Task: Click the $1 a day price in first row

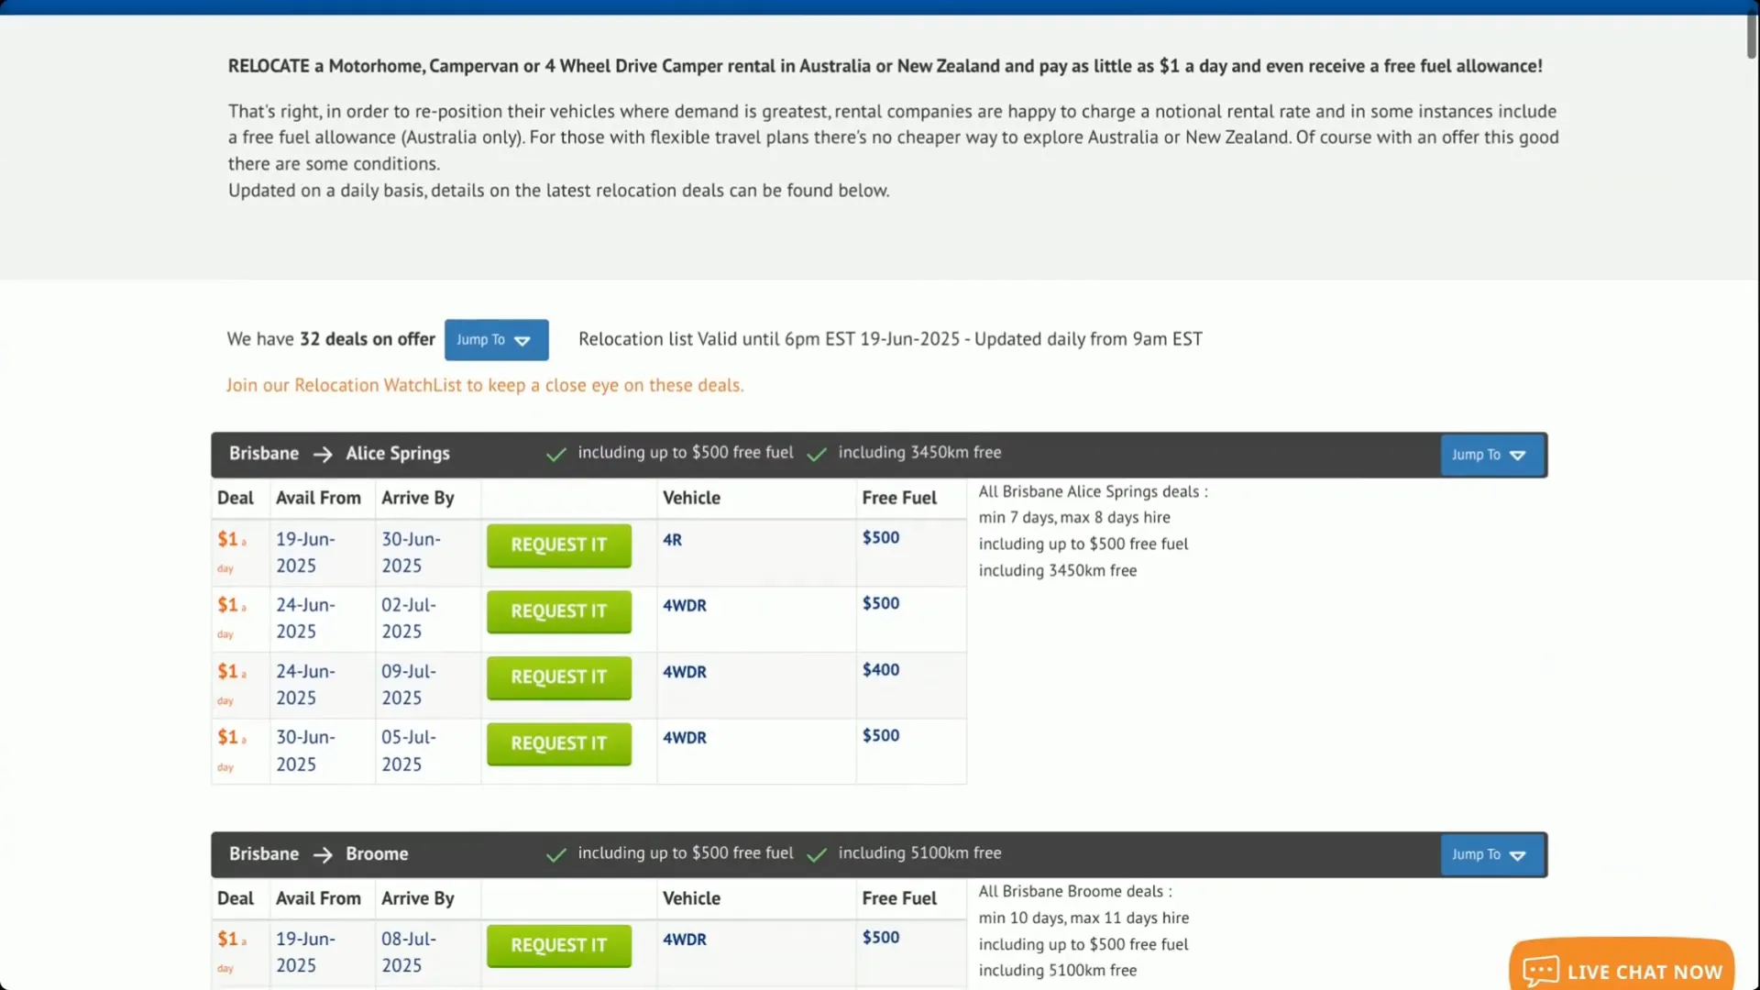Action: [x=227, y=540]
